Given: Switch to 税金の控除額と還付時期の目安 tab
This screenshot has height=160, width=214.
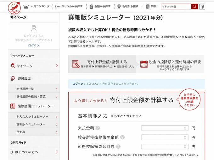Looking at the screenshot, I should pos(170,64).
